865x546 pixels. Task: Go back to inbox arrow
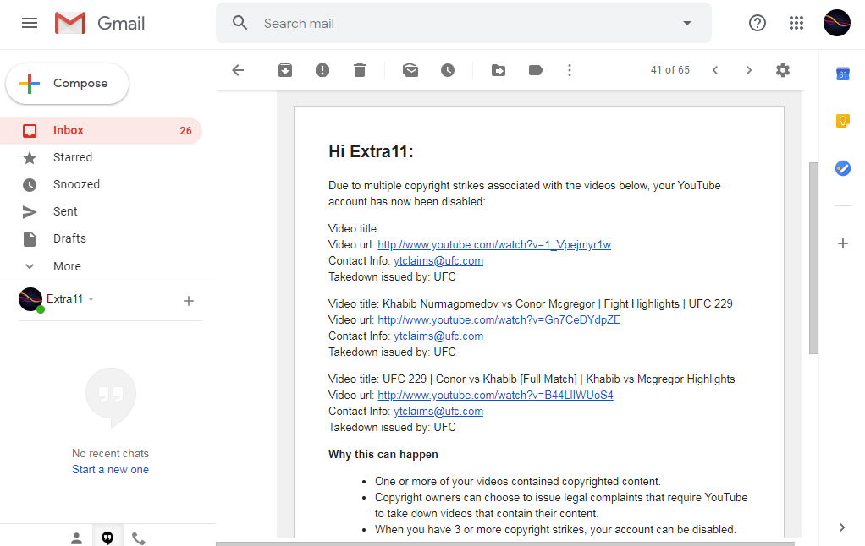click(238, 70)
